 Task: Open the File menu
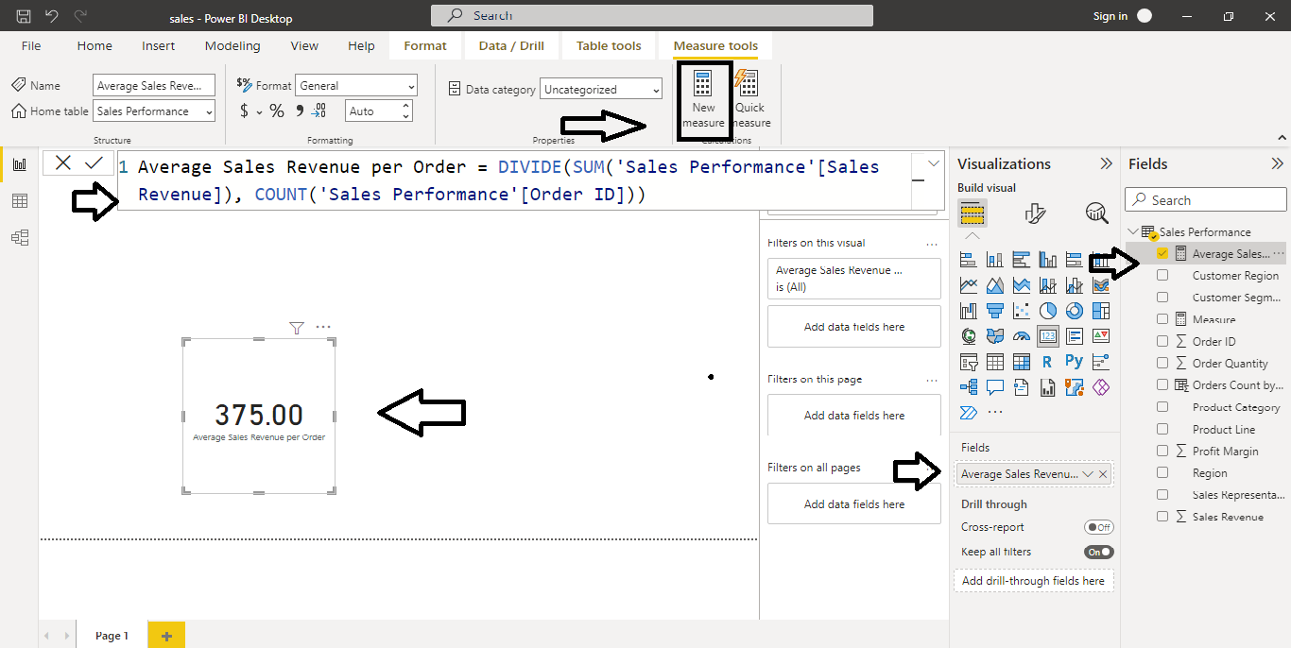click(x=31, y=45)
